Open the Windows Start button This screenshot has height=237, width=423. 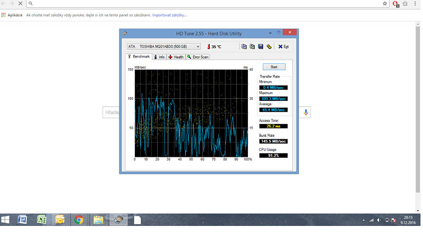click(x=6, y=220)
